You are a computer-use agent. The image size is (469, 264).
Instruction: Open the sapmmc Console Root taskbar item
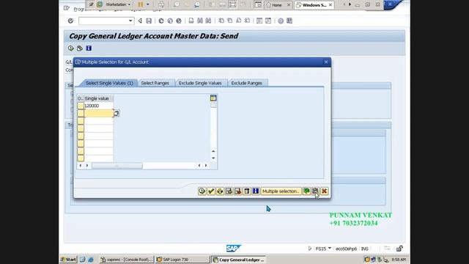coord(127,260)
